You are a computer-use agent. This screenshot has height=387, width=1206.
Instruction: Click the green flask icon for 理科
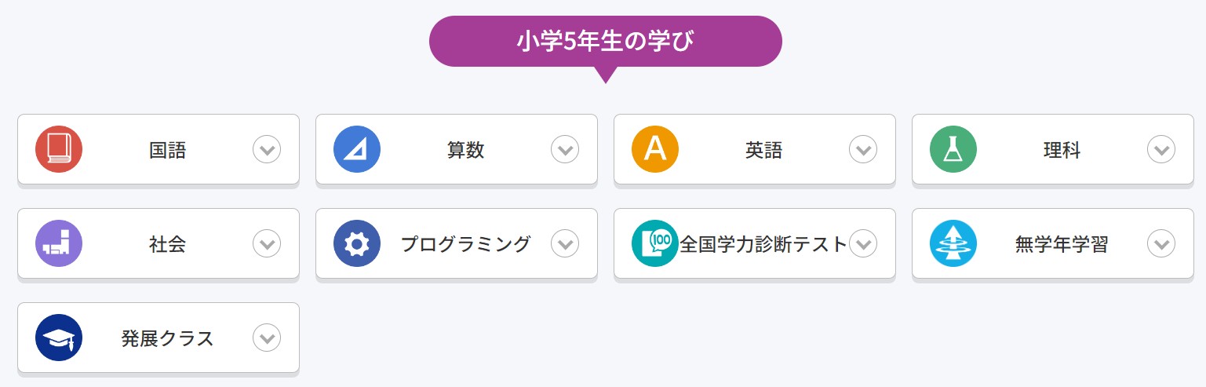(x=953, y=149)
